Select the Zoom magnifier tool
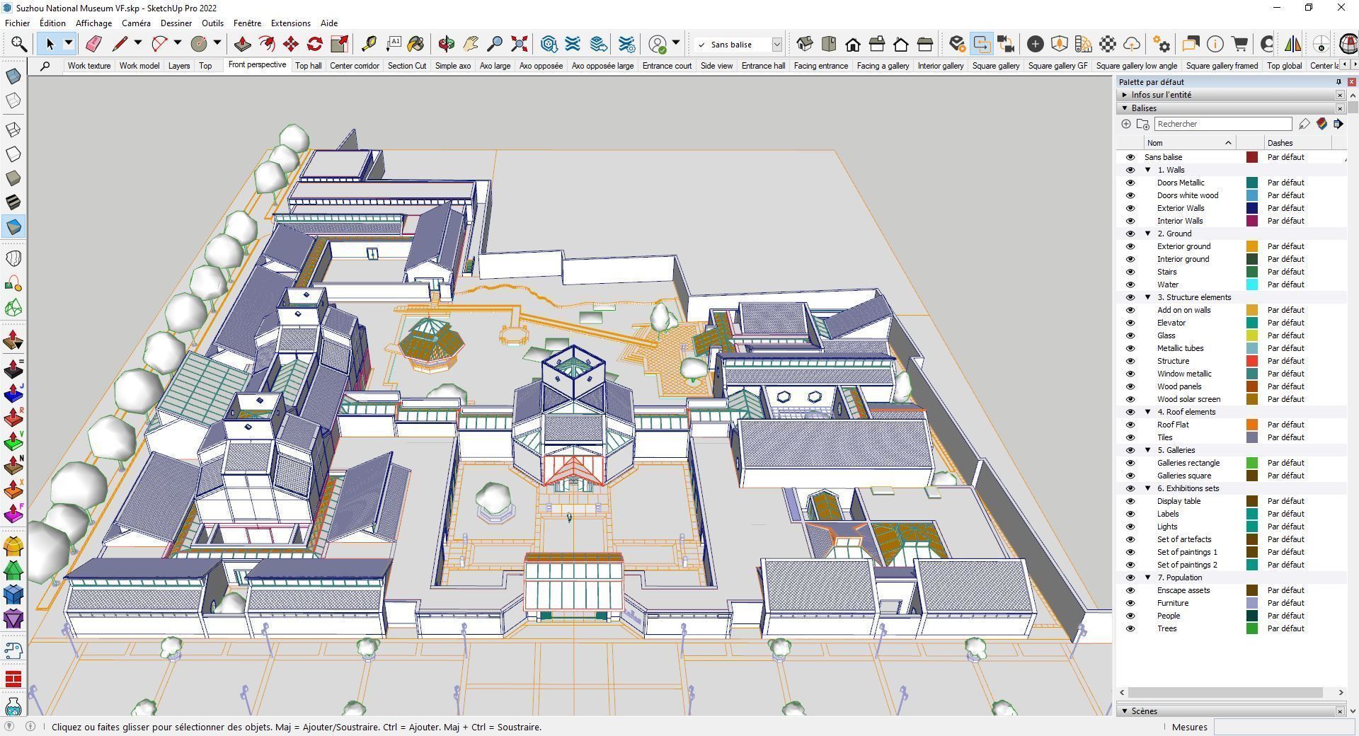 click(495, 44)
